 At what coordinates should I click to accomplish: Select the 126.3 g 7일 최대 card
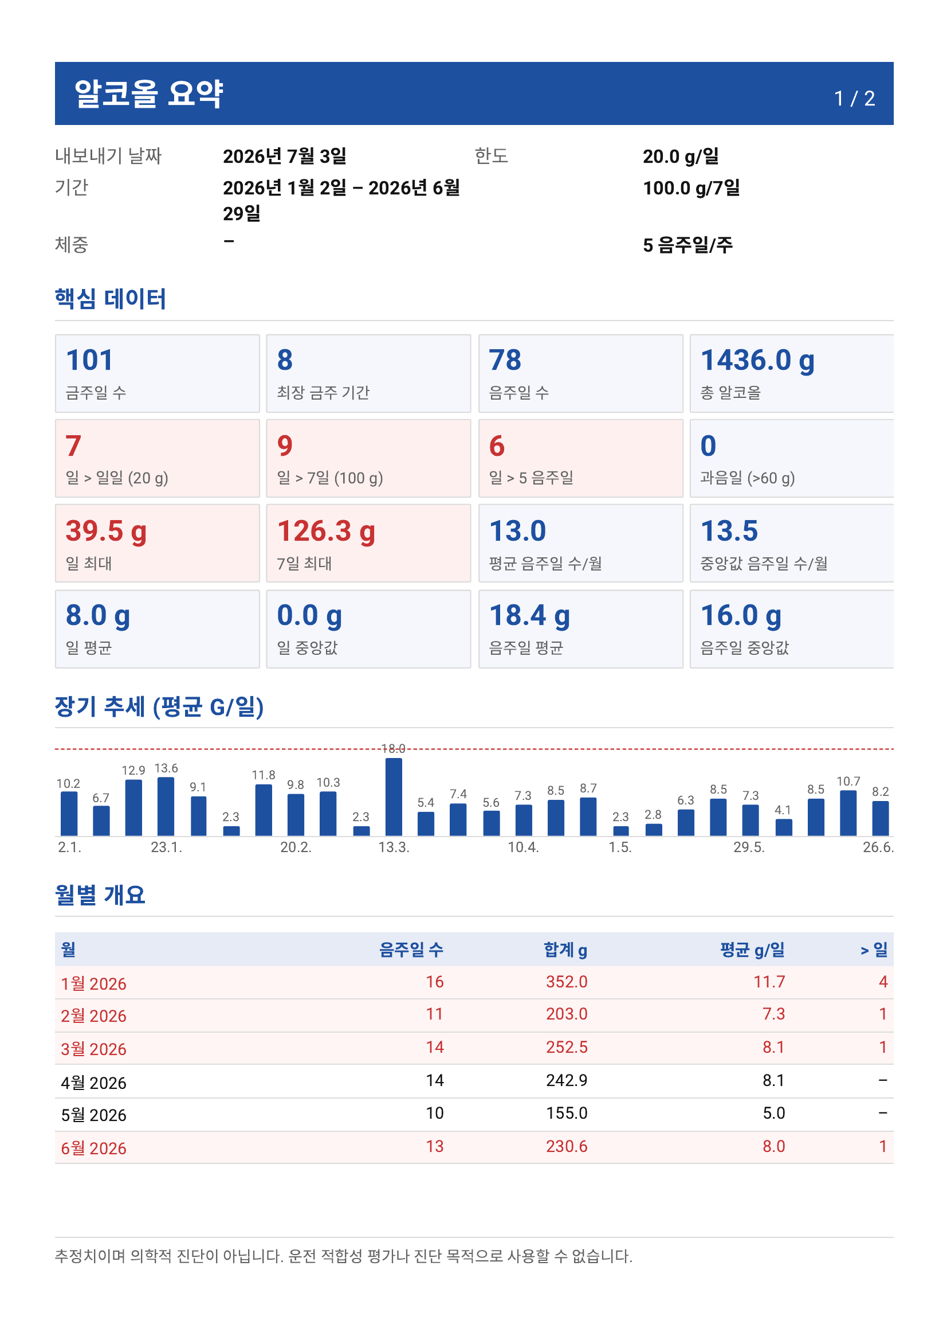click(x=368, y=544)
